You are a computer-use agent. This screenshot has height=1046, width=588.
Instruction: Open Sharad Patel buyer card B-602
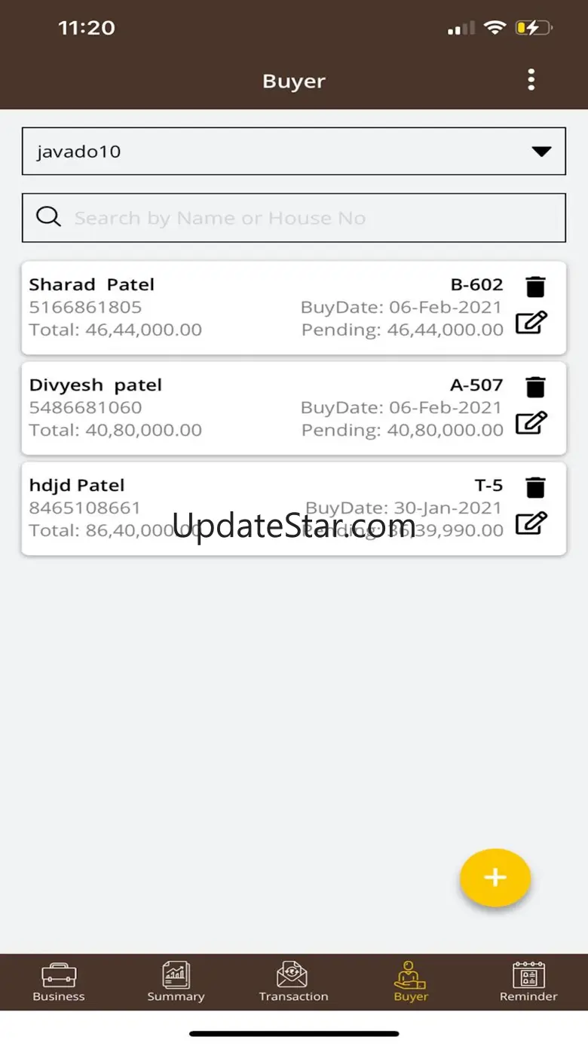226,308
